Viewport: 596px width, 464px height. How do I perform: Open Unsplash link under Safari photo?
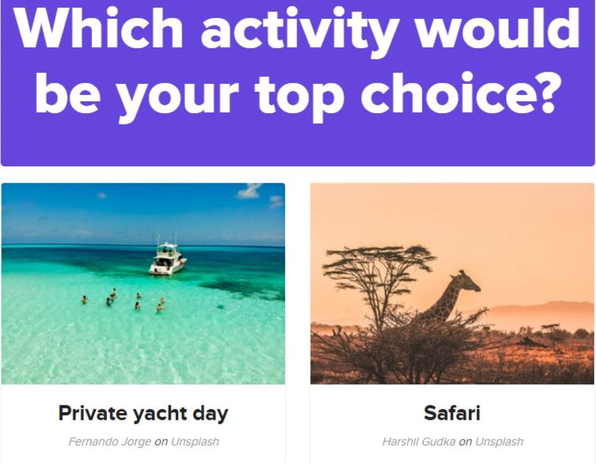pyautogui.click(x=499, y=441)
